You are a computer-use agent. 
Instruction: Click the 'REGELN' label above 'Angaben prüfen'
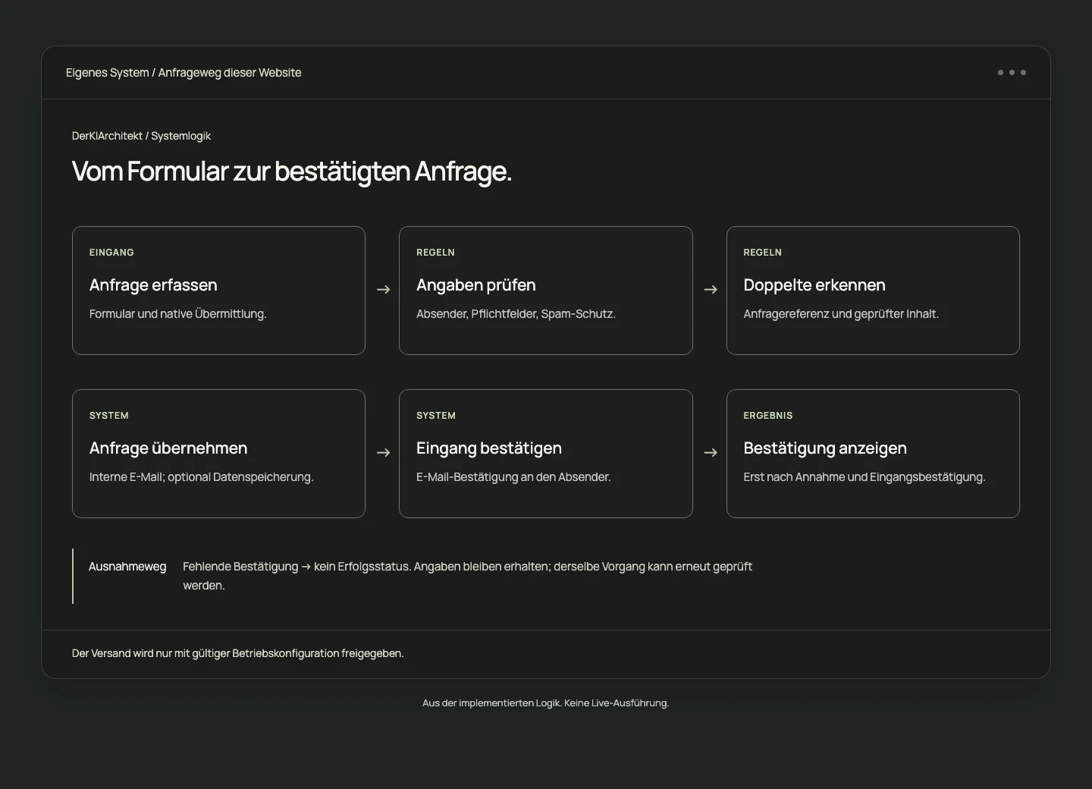coord(435,253)
